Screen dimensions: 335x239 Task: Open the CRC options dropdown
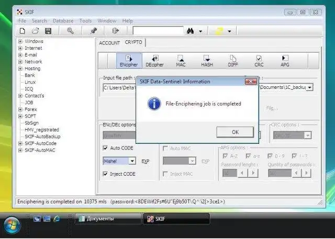click(x=308, y=135)
